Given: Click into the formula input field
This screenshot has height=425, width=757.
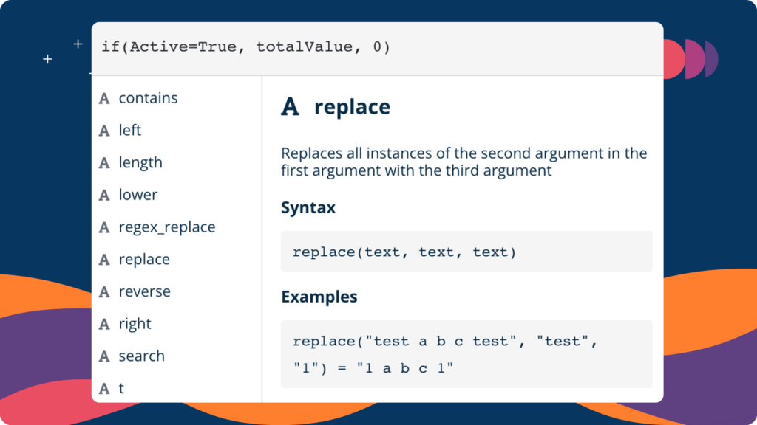Looking at the screenshot, I should (x=377, y=48).
